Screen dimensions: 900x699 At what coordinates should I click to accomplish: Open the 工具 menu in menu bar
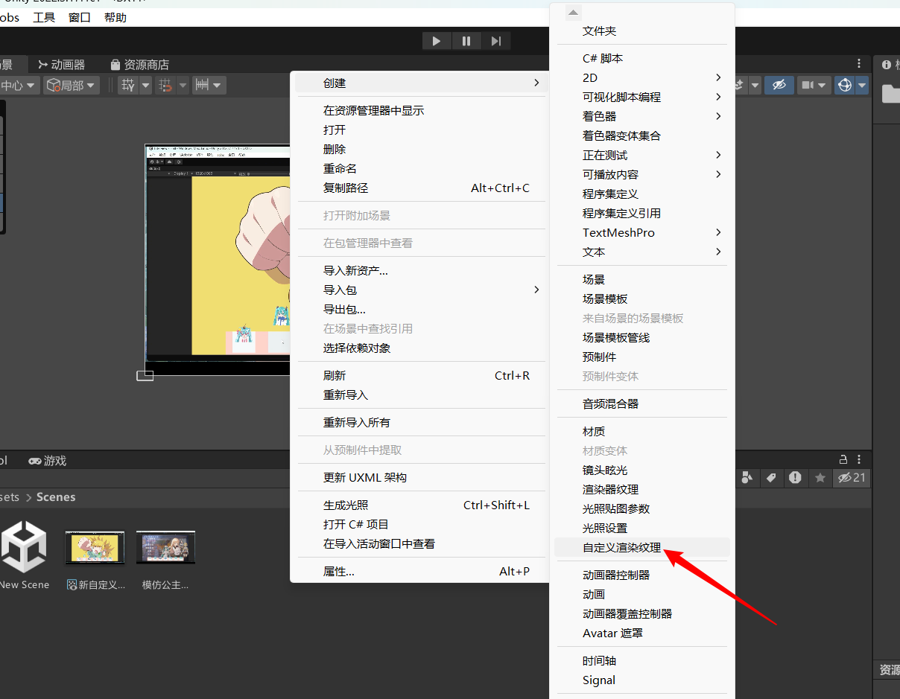point(44,17)
